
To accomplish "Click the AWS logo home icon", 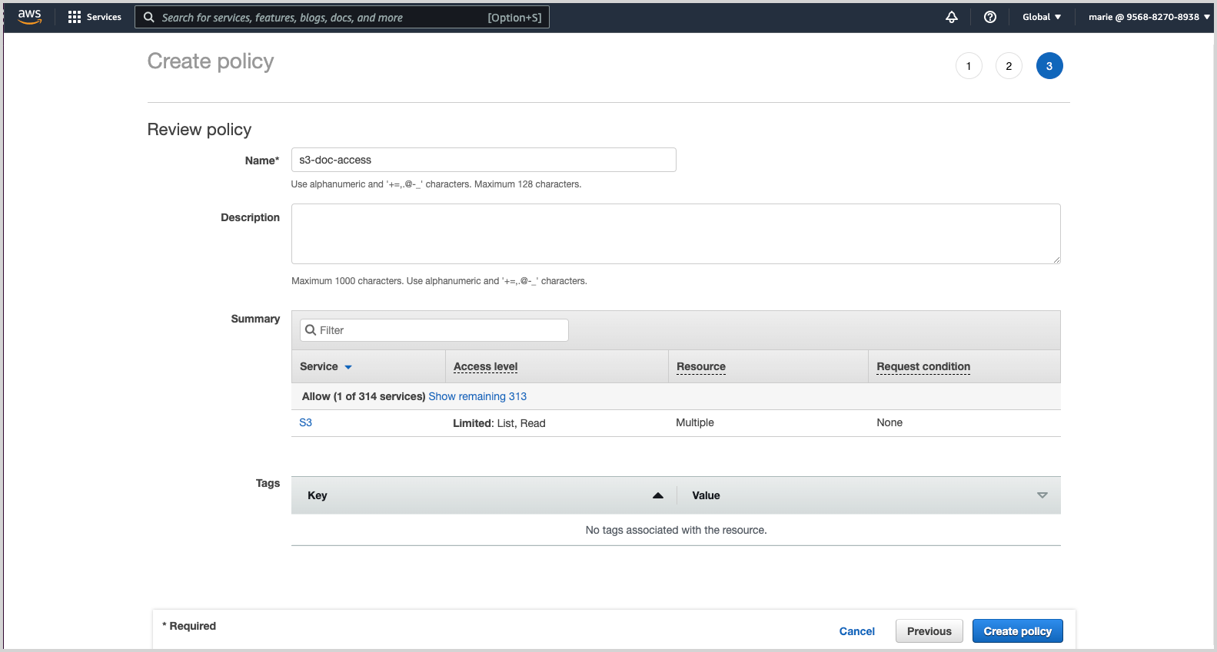I will click(29, 17).
